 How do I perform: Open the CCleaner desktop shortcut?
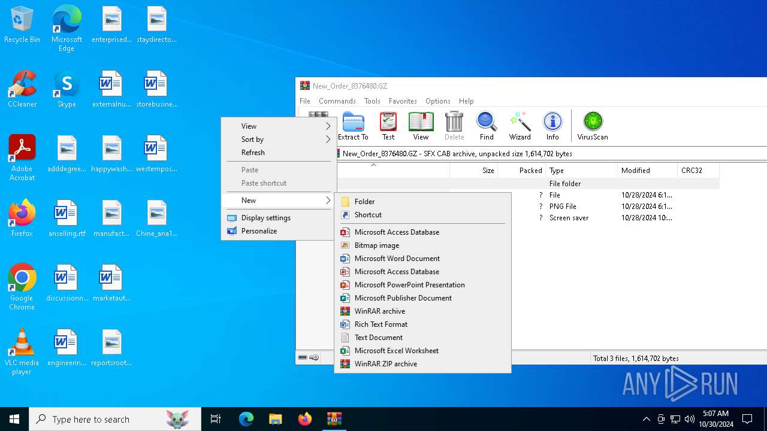(x=22, y=90)
